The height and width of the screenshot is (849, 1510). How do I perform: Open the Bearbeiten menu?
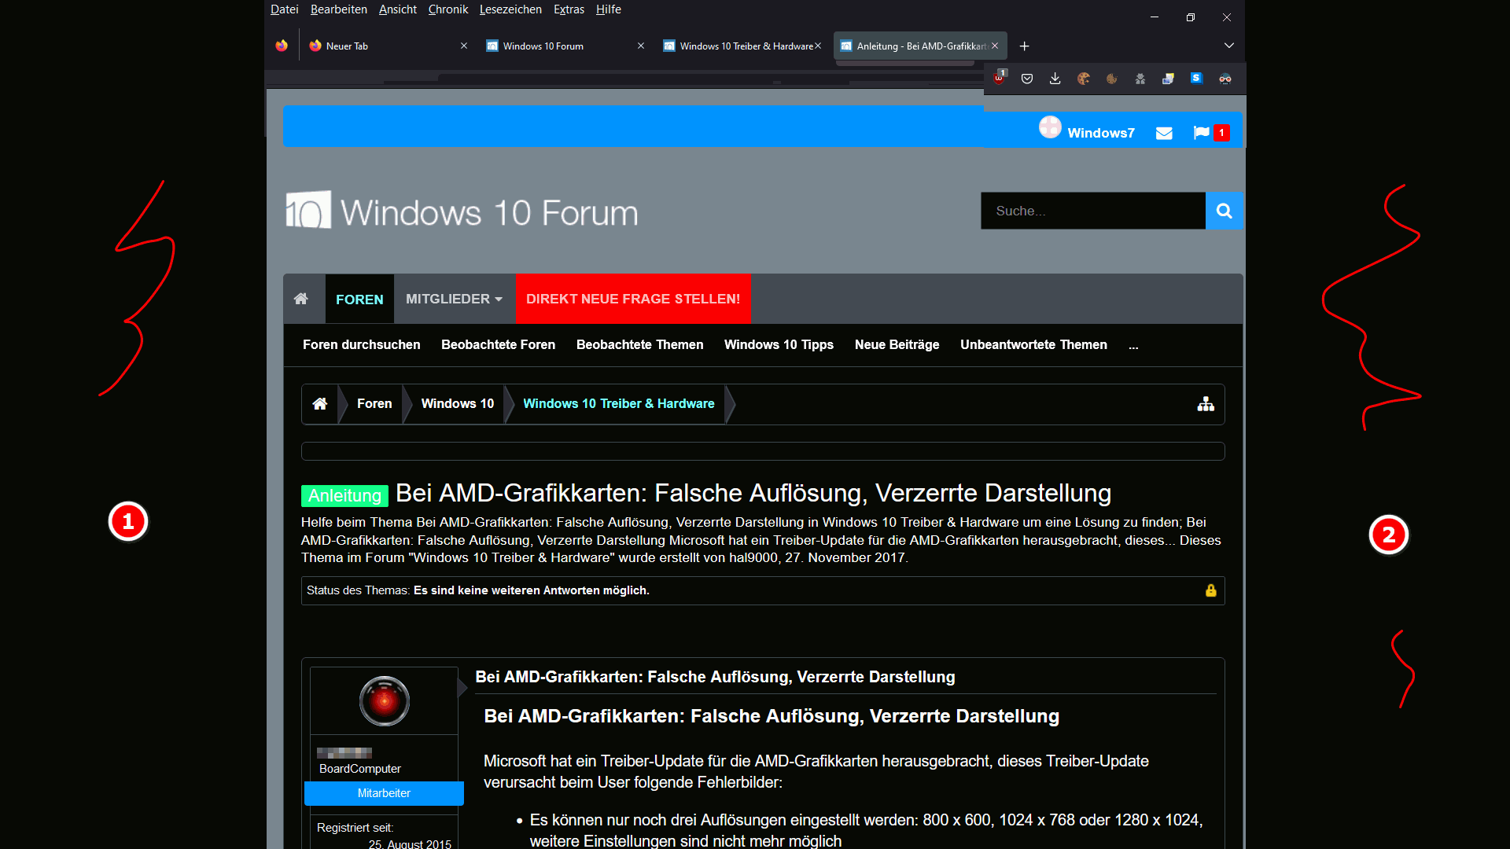tap(339, 9)
